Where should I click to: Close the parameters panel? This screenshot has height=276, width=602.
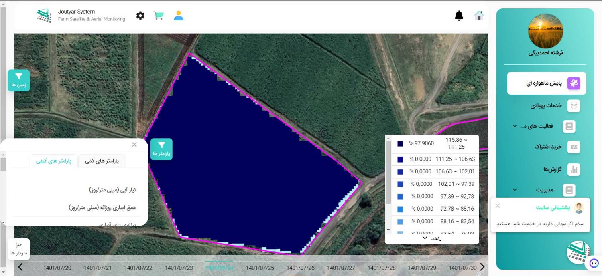pos(134,145)
